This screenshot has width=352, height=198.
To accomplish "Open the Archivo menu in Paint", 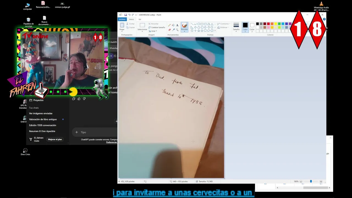I will pyautogui.click(x=122, y=19).
